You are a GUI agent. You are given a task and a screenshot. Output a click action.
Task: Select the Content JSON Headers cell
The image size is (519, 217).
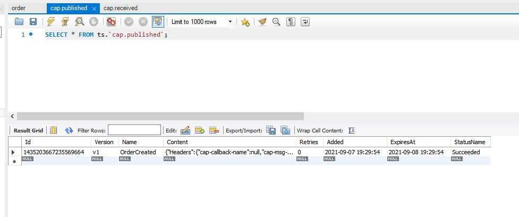(x=229, y=152)
